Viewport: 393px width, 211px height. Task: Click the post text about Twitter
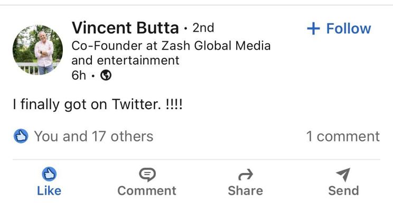[x=98, y=104]
